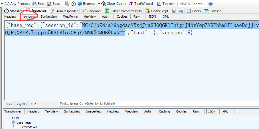Open the response Cookies tab
Image resolution: width=259 pixels, height=129 pixels.
(x=181, y=111)
